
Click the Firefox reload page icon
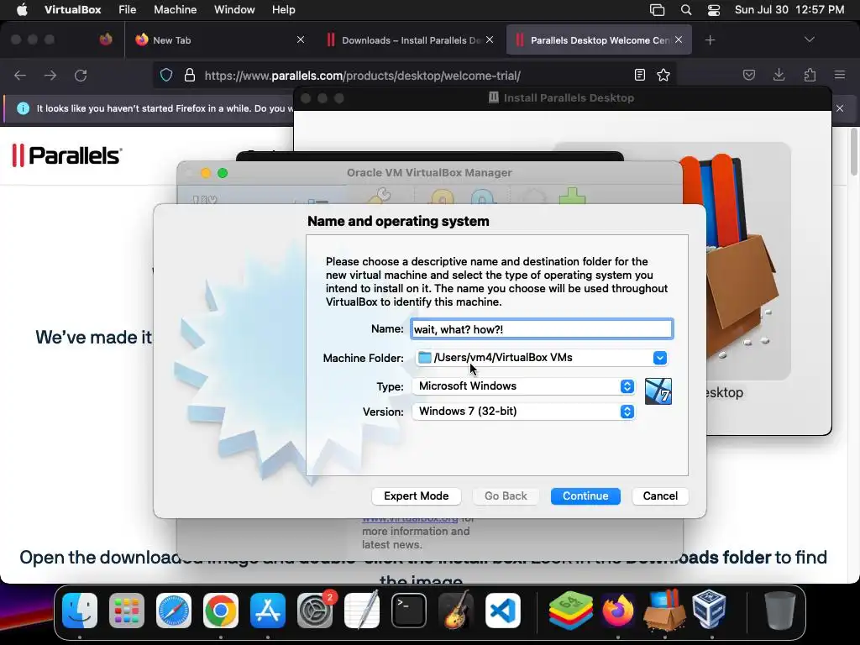81,75
